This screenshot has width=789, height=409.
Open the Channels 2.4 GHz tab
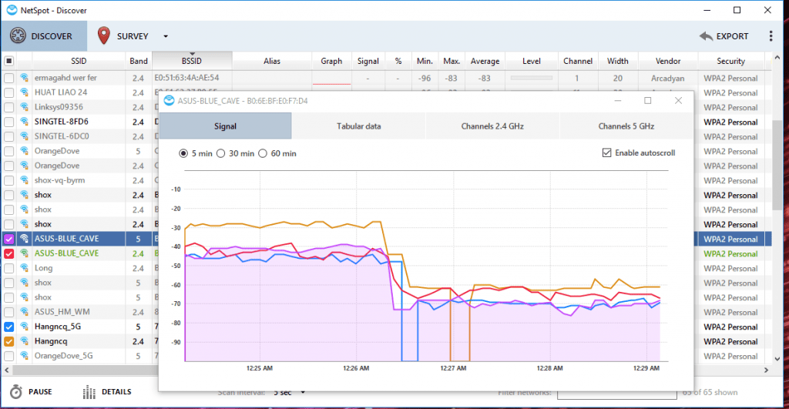point(492,126)
